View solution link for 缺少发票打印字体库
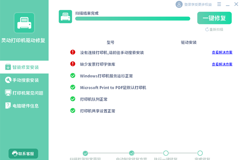 [x=222, y=64]
